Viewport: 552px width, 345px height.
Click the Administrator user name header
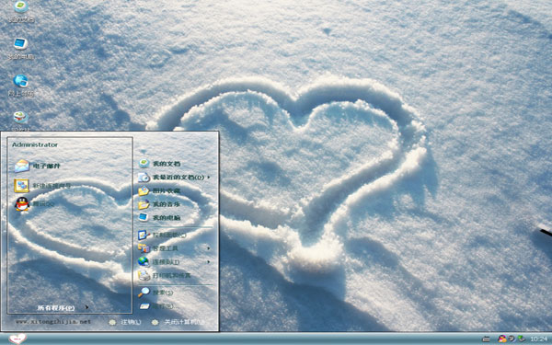click(x=35, y=144)
